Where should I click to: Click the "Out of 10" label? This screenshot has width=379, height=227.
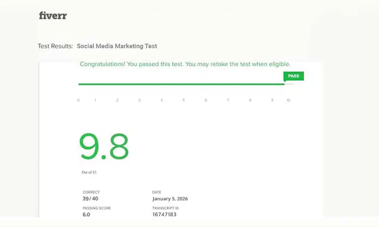click(89, 172)
